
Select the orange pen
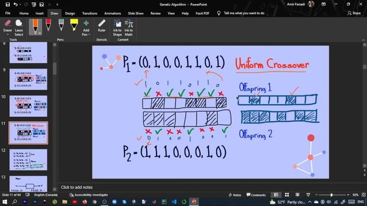point(35,26)
